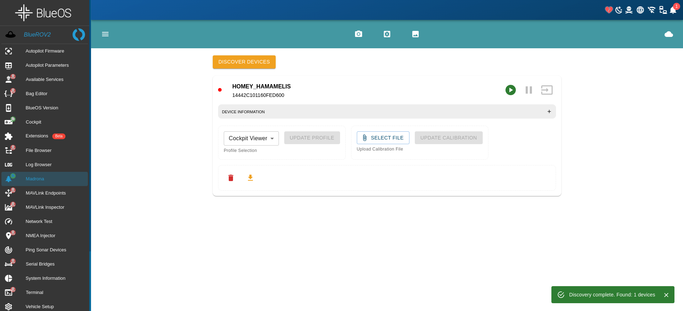This screenshot has height=311, width=683.
Task: Click the heart health status icon
Action: pos(609,10)
